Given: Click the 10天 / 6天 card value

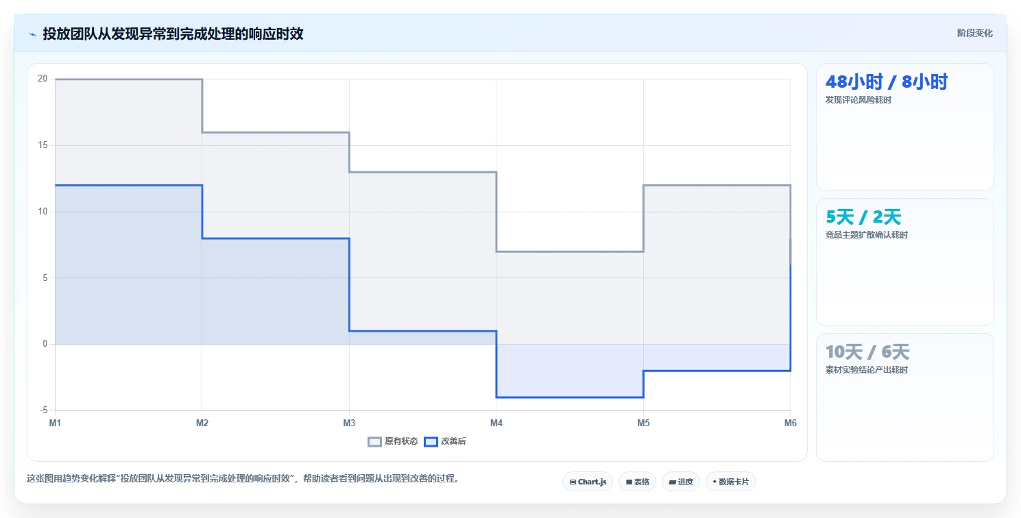Looking at the screenshot, I should coord(867,352).
